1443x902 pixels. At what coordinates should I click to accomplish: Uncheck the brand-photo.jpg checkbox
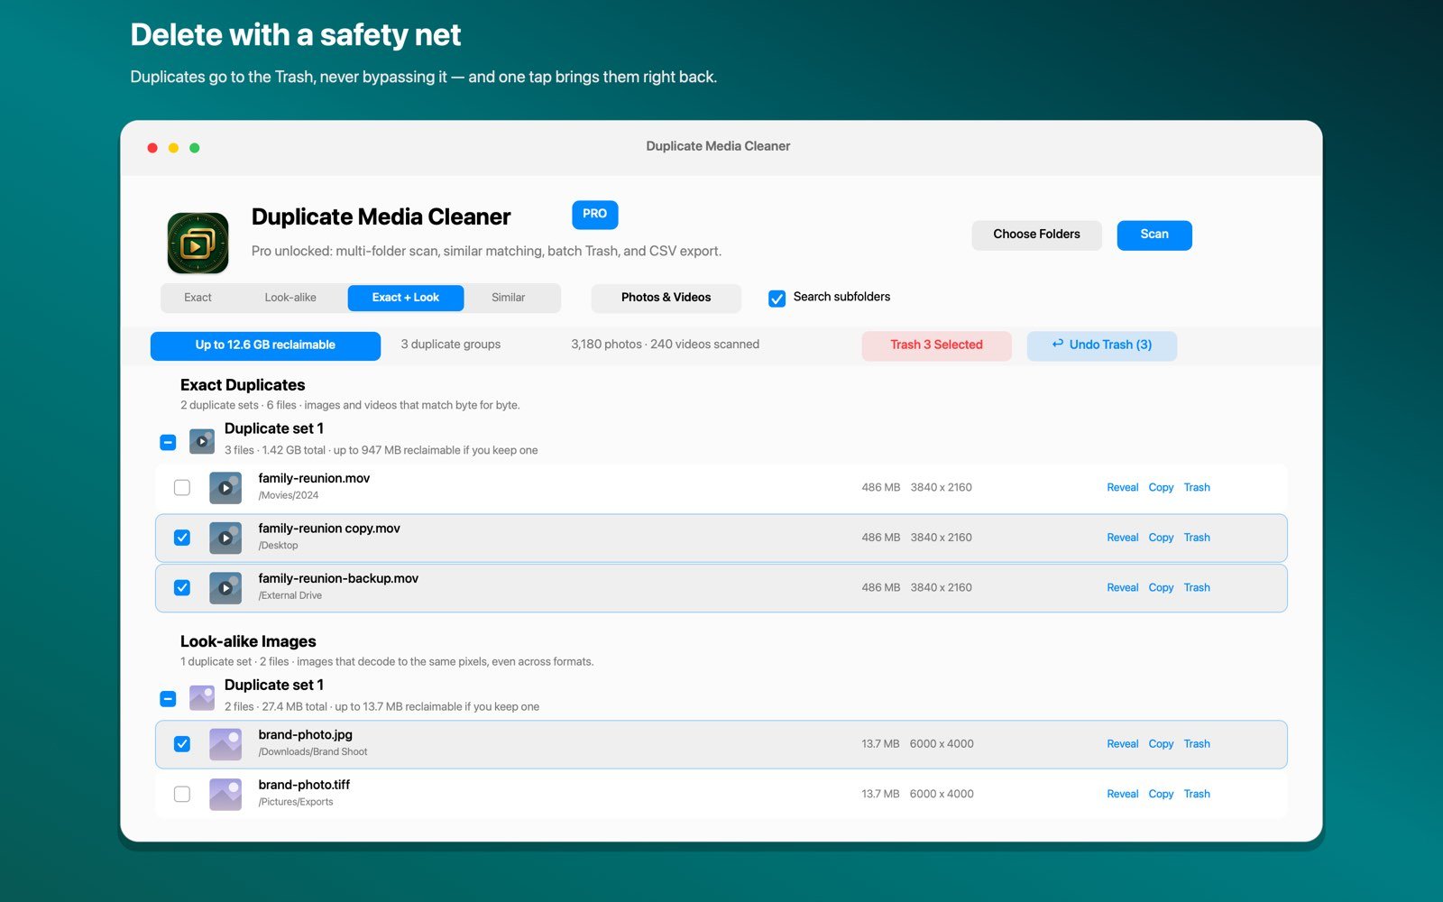pyautogui.click(x=182, y=744)
